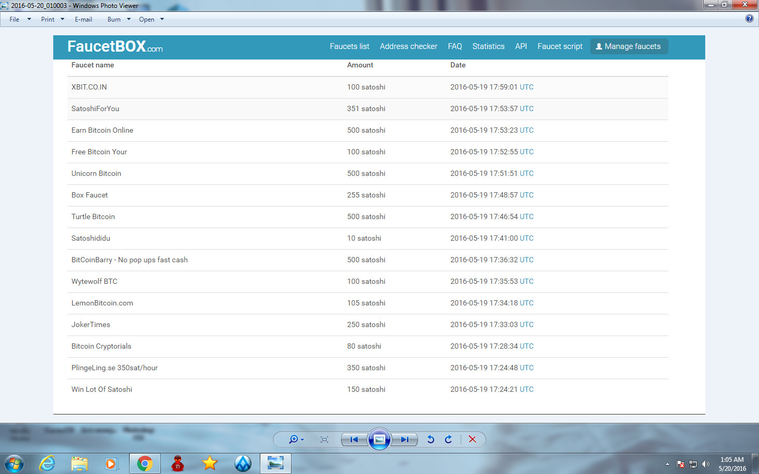Click the Faucet name column header
This screenshot has height=474, width=759.
[93, 65]
